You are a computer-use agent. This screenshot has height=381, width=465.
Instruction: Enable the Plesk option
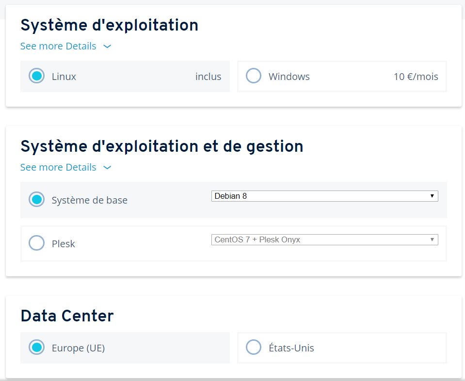coord(36,243)
